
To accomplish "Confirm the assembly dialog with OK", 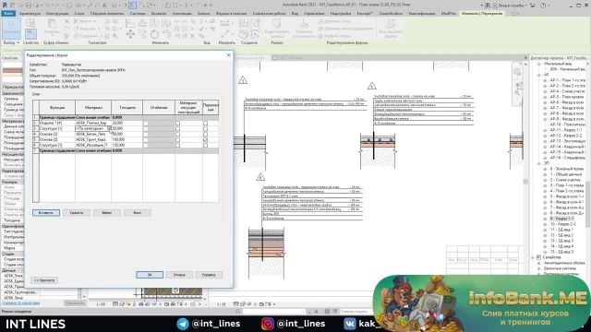I will tap(150, 275).
